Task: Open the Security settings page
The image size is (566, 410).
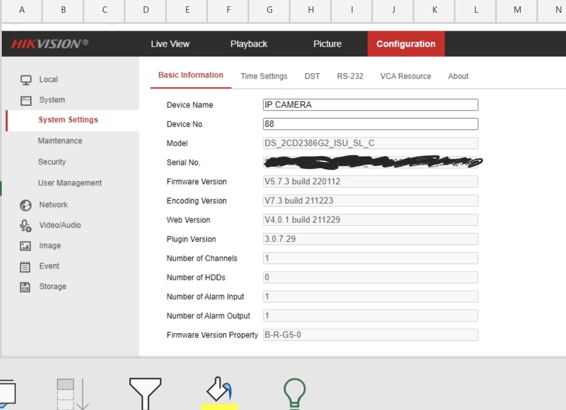Action: [52, 162]
